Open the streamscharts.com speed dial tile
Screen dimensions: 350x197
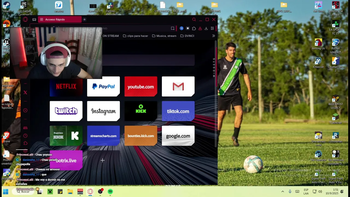tap(103, 136)
